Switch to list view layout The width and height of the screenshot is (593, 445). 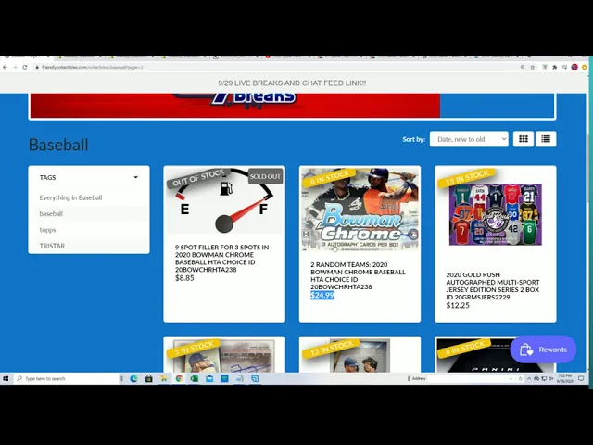[546, 139]
